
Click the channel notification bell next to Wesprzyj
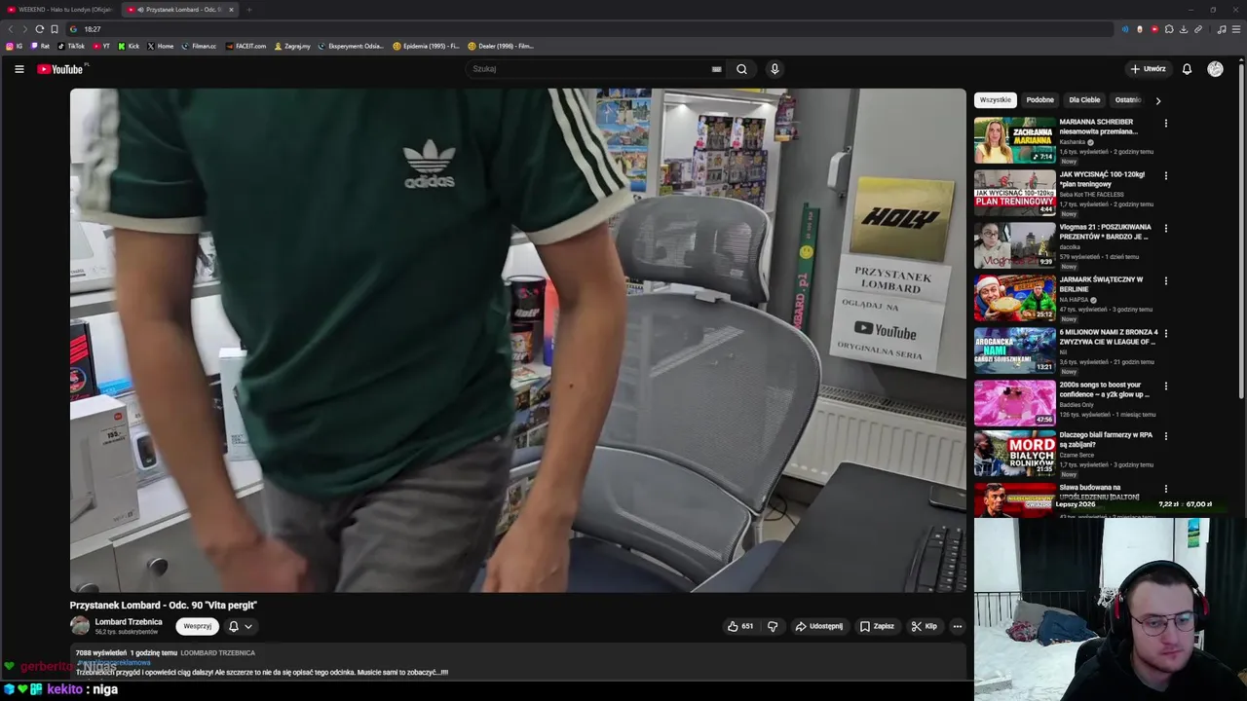tap(234, 626)
